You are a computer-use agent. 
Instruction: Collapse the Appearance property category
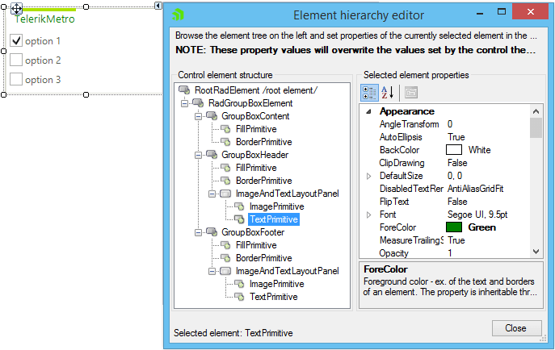[x=368, y=111]
